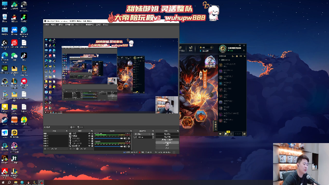
Task: Open source properties gear in sources toolbar
Action: [77, 149]
